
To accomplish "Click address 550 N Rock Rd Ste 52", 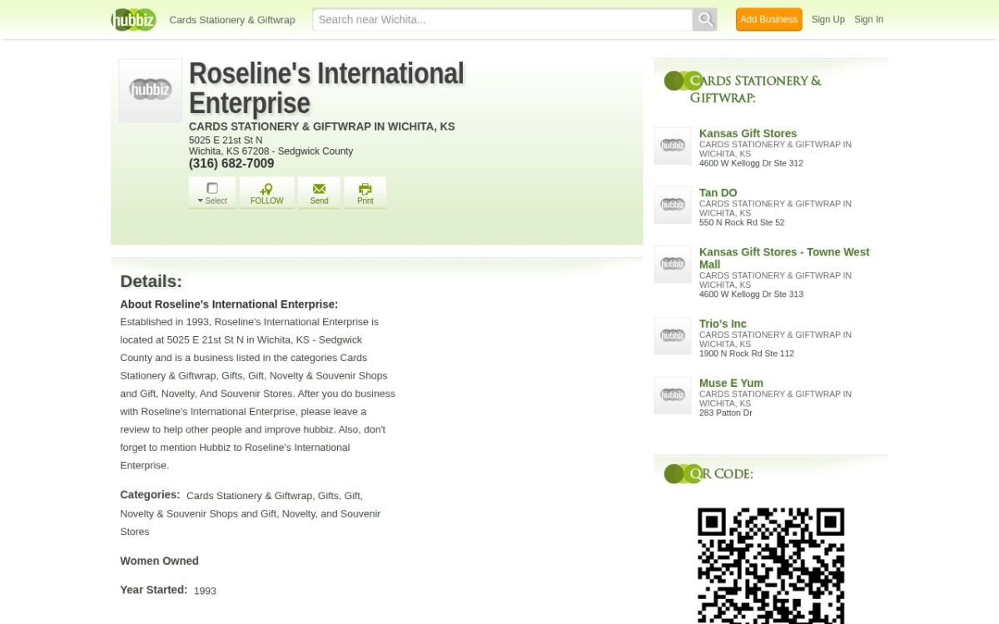I will click(x=742, y=222).
